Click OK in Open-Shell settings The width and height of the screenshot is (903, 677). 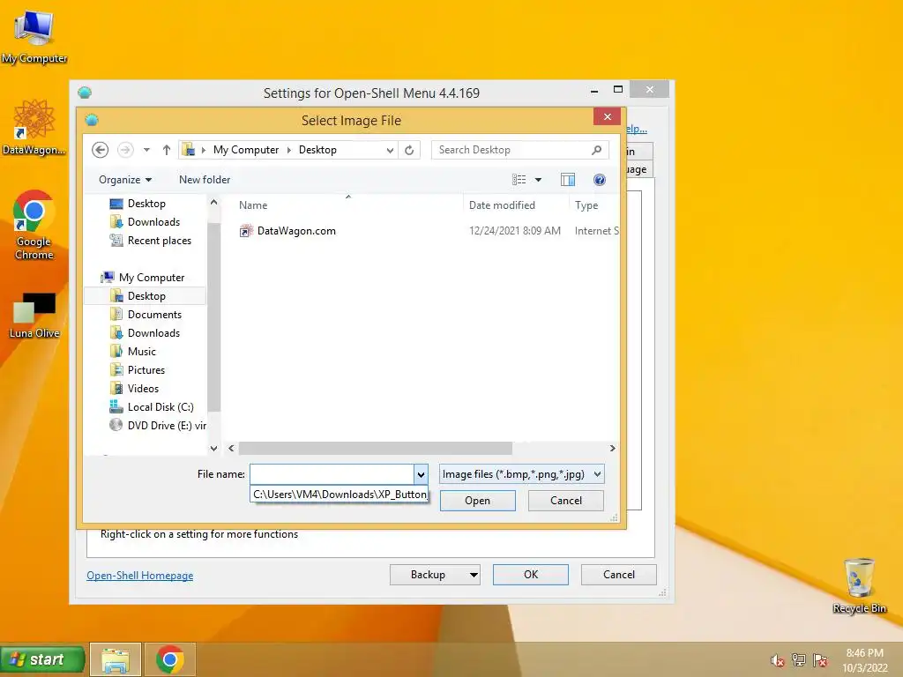click(x=530, y=575)
